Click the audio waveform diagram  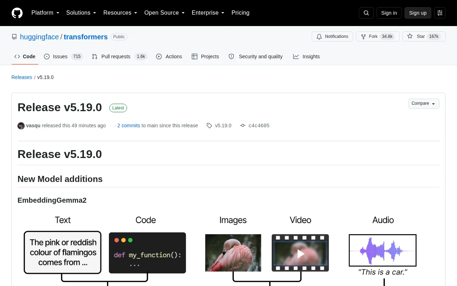click(x=383, y=250)
